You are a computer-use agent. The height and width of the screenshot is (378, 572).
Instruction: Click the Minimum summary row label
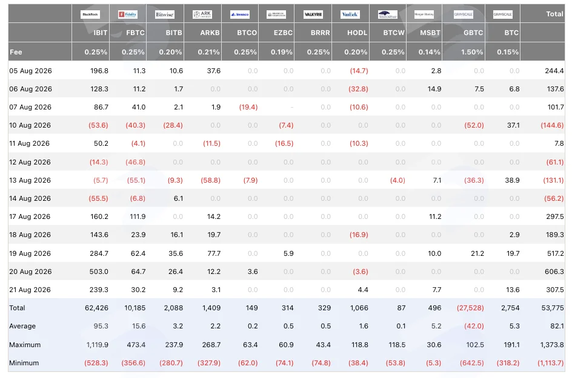(x=24, y=363)
